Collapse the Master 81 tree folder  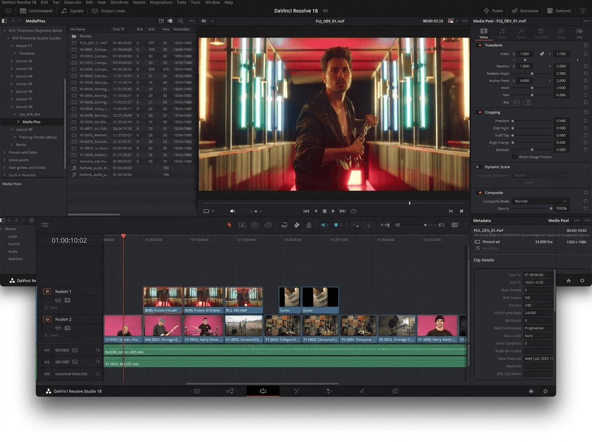pos(12,46)
